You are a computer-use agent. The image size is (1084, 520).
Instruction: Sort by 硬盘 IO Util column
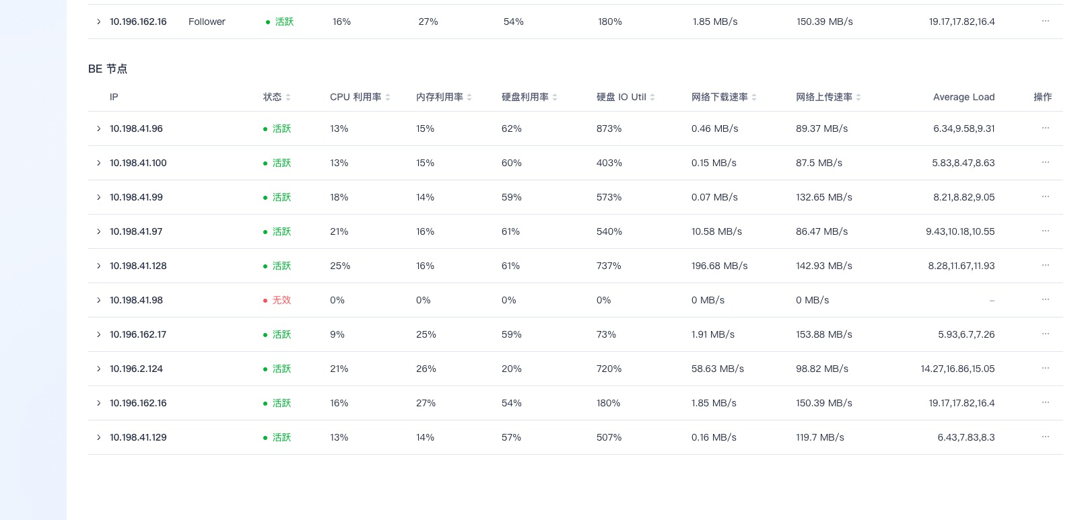(x=652, y=97)
